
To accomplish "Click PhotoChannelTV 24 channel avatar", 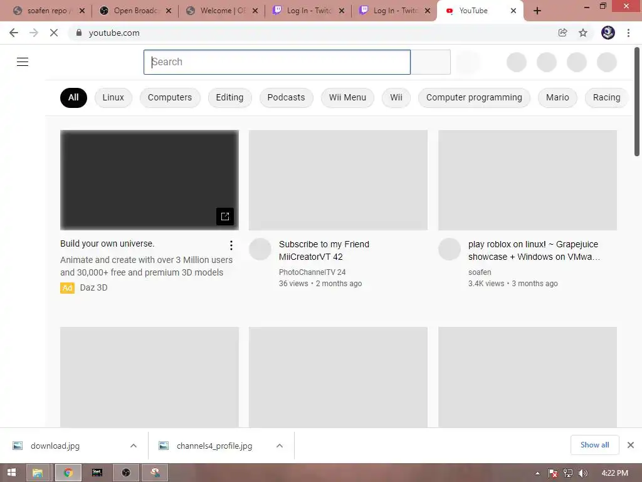I will pyautogui.click(x=260, y=249).
